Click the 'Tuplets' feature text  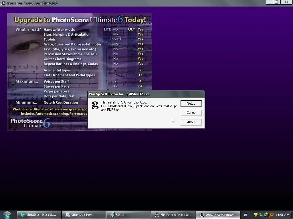click(x=50, y=39)
